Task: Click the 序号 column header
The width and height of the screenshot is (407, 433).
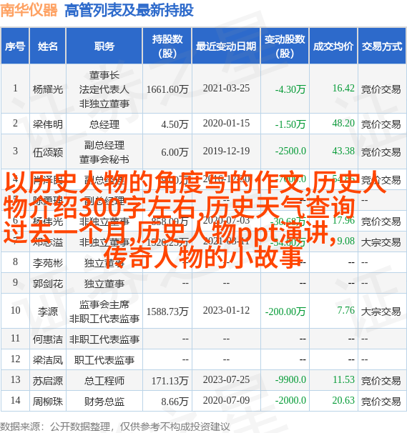Action: point(15,46)
